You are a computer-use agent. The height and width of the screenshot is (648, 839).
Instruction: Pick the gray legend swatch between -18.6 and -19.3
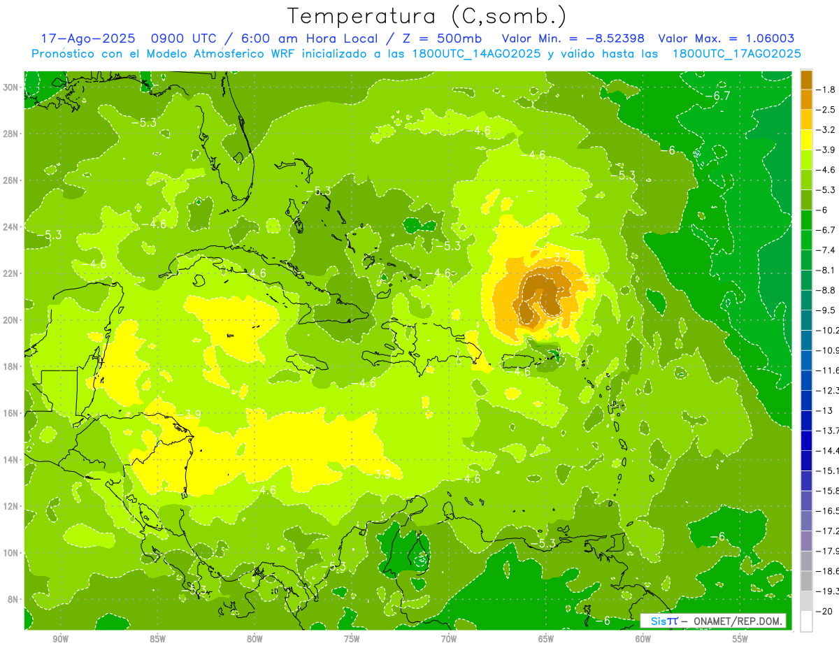[x=806, y=581]
